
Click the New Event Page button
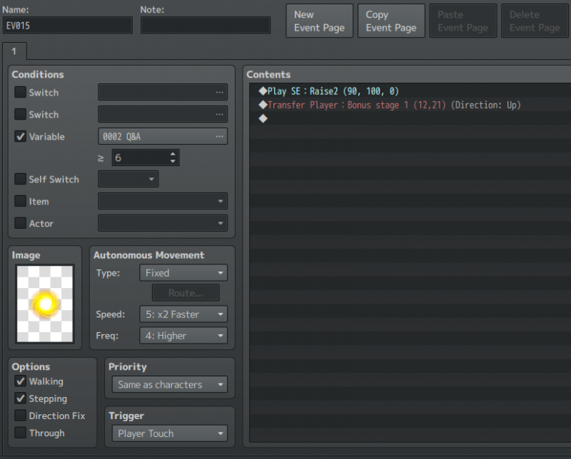pyautogui.click(x=319, y=21)
